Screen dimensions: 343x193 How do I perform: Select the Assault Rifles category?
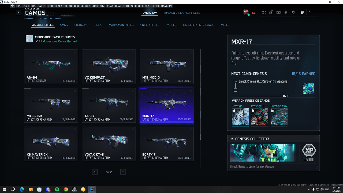click(43, 25)
